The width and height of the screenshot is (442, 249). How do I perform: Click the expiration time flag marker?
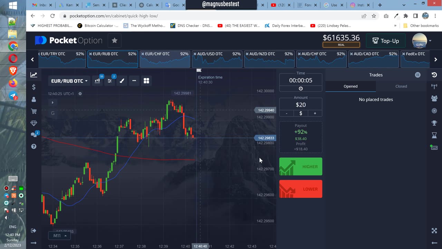(x=199, y=70)
